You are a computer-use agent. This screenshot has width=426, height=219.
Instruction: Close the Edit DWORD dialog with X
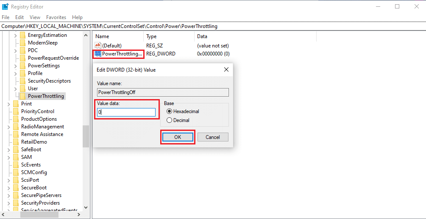[x=226, y=70]
